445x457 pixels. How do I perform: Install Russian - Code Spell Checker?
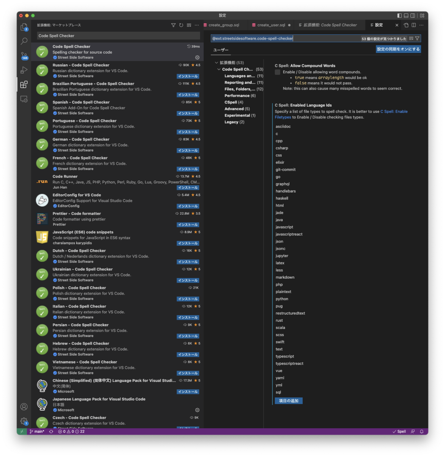[x=188, y=76]
